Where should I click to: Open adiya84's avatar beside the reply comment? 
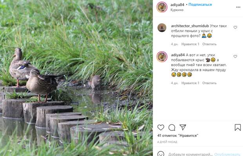click(162, 57)
